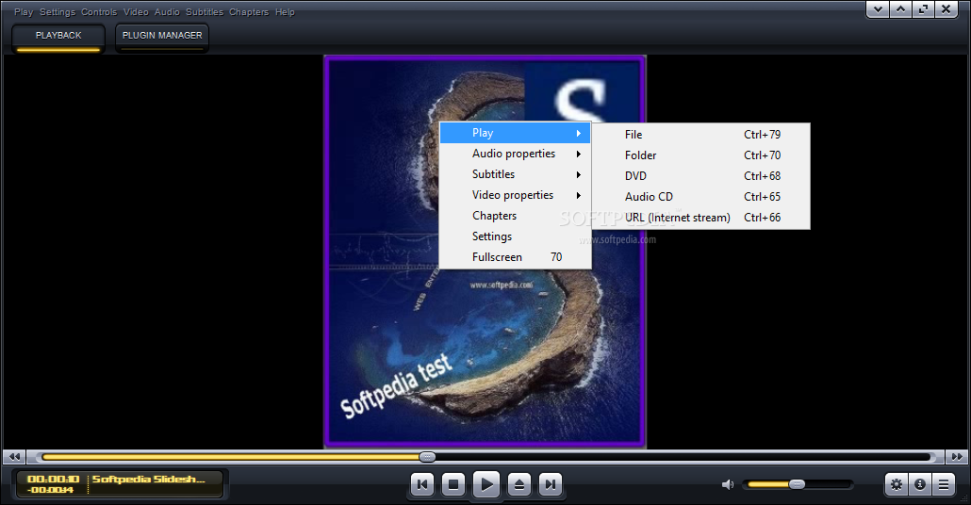
Task: Select Settings in the context menu
Action: point(516,236)
